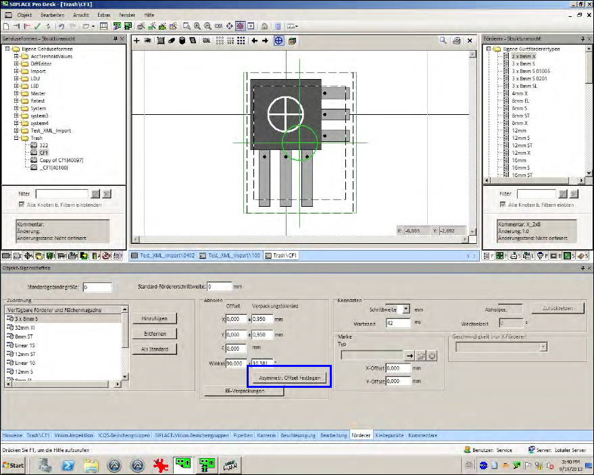Click the Hinzufügen button
The height and width of the screenshot is (475, 594).
[x=154, y=318]
